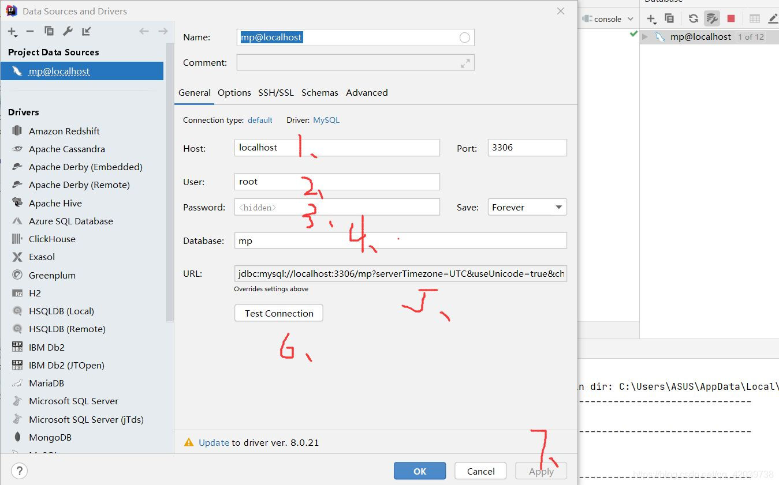This screenshot has width=779, height=485.
Task: Click the Name input field
Action: (x=355, y=37)
